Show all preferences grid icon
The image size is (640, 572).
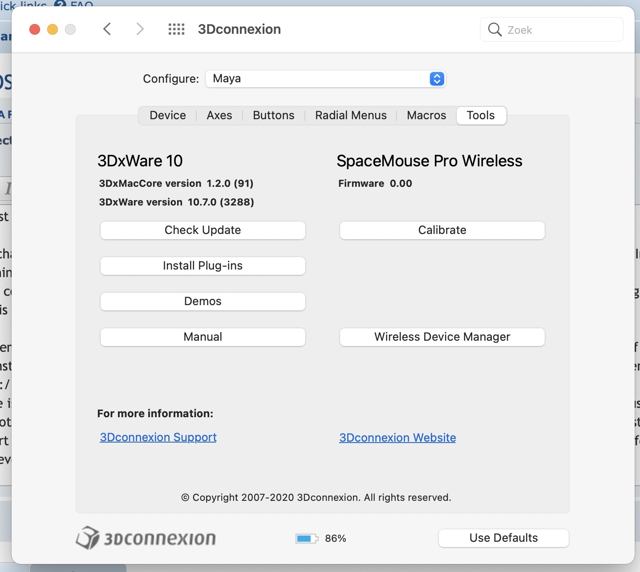[176, 29]
